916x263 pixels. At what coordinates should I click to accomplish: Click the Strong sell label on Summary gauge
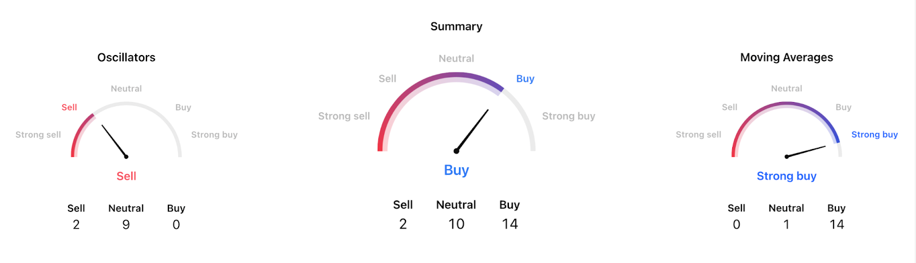[x=343, y=116]
